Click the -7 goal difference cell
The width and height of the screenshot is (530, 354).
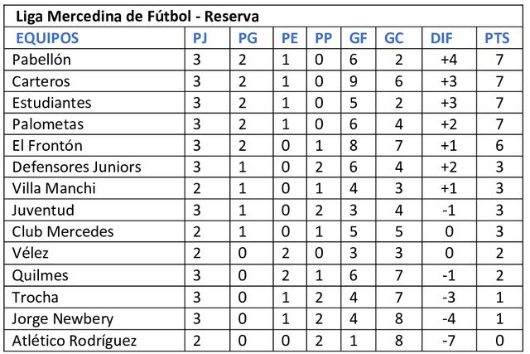click(448, 339)
